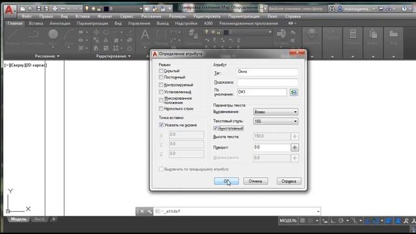
Task: Click the Open file quick-access icon
Action: 31,8
